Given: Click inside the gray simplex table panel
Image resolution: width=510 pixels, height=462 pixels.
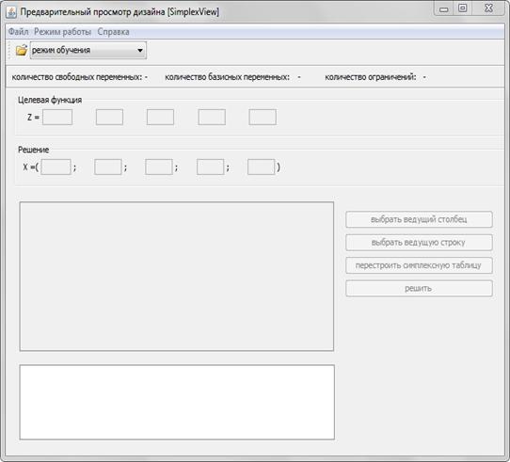Looking at the screenshot, I should click(177, 277).
